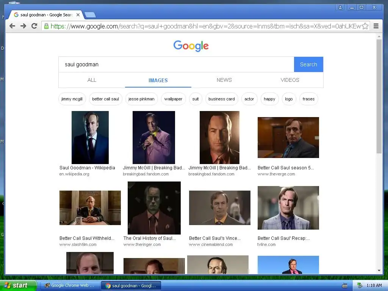Select the IMAGES tab
Image resolution: width=388 pixels, height=291 pixels.
(x=158, y=80)
